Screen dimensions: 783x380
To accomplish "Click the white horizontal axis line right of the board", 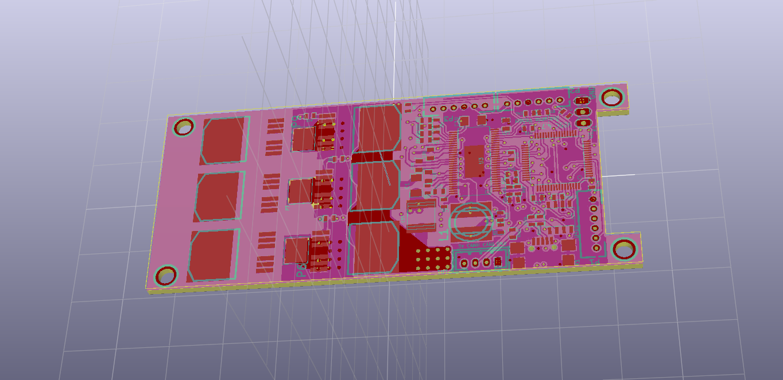I will pos(618,175).
